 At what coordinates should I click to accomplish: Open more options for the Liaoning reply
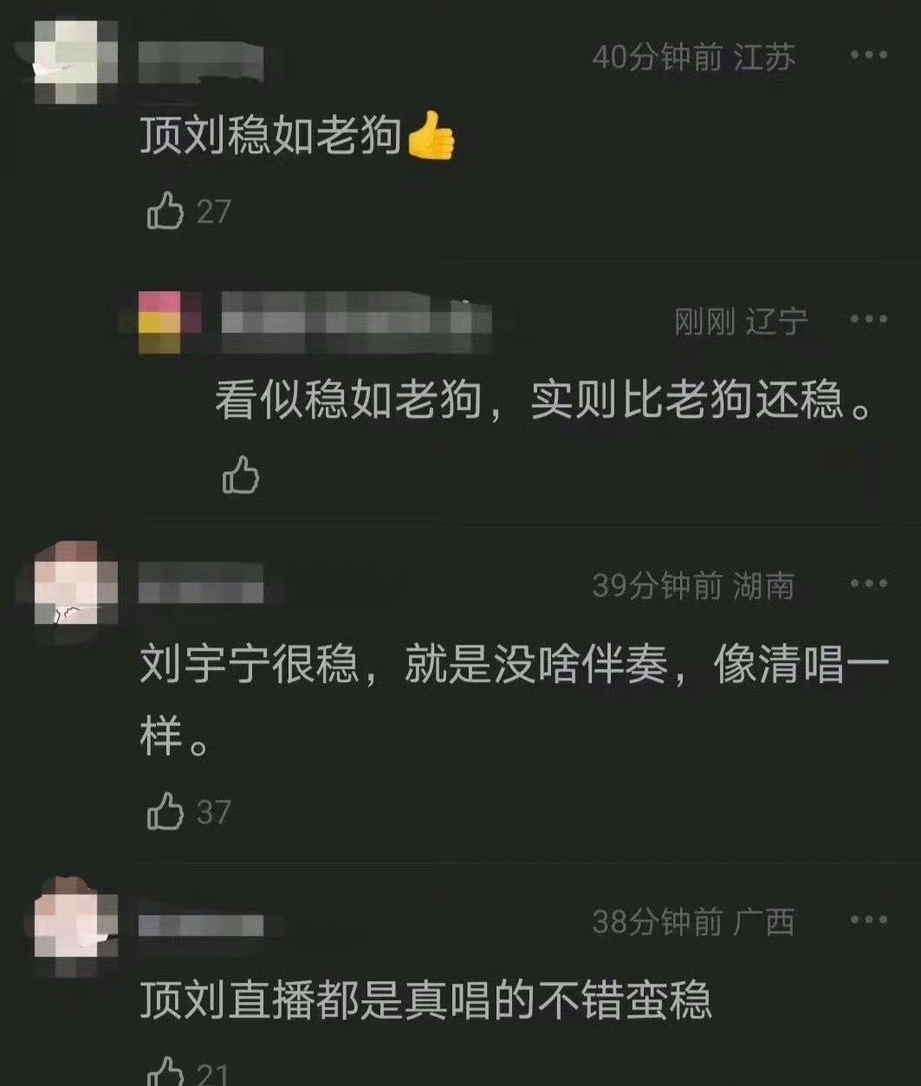[869, 319]
